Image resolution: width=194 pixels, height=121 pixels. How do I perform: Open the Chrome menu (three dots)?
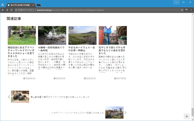tap(191, 10)
